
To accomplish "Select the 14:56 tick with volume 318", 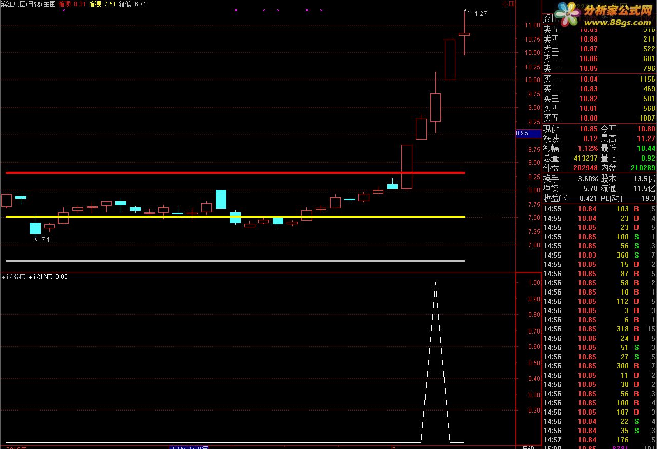I will [599, 329].
